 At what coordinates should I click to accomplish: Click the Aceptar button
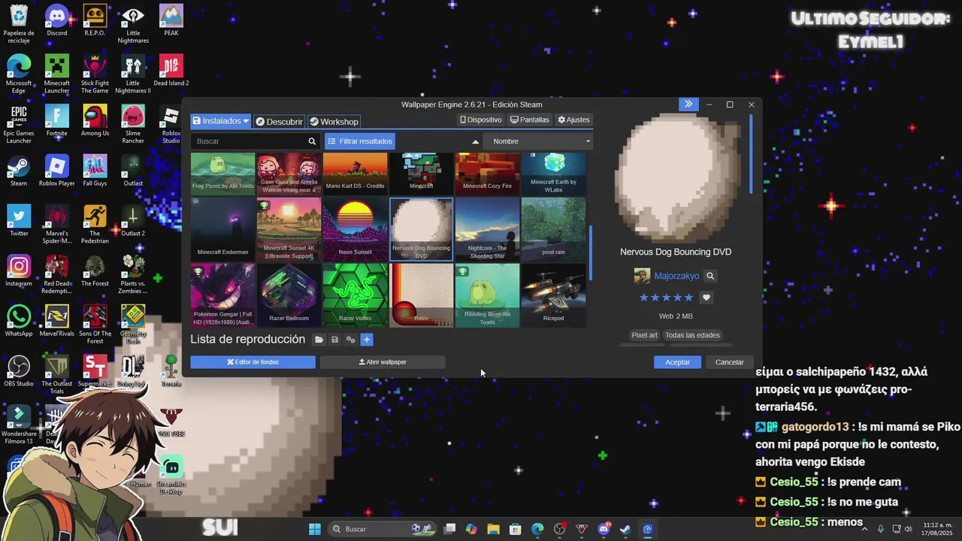point(677,362)
